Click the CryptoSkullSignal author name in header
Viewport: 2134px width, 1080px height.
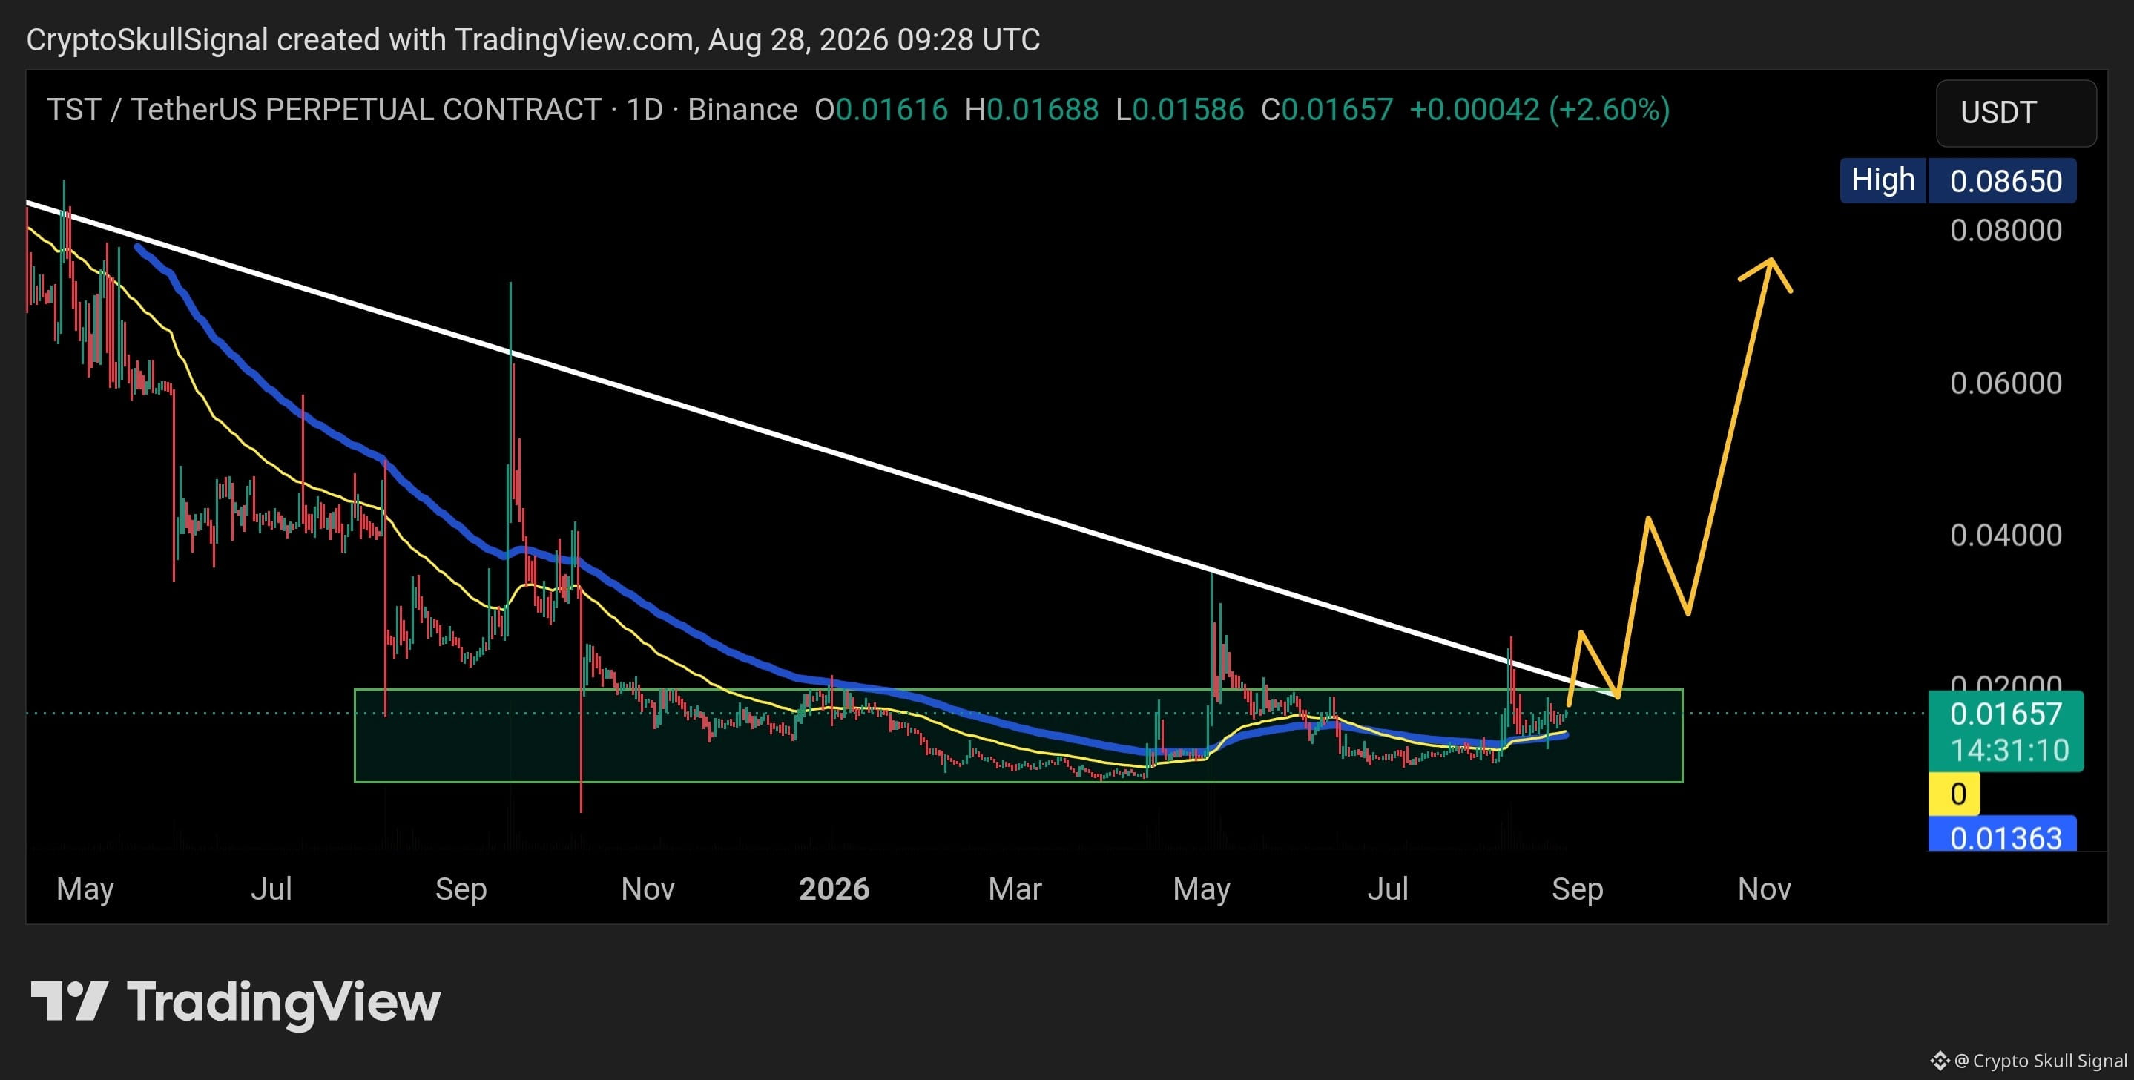[148, 40]
